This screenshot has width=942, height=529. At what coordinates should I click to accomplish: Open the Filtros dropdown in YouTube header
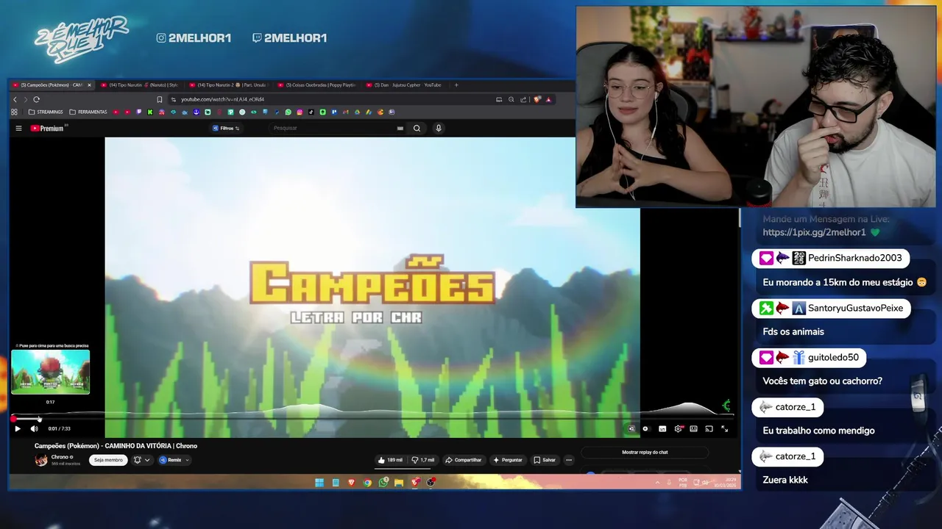tap(226, 128)
